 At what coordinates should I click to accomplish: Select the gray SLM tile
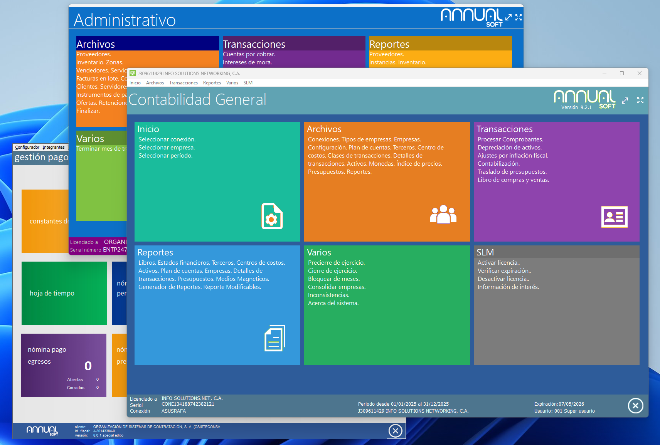tap(556, 308)
